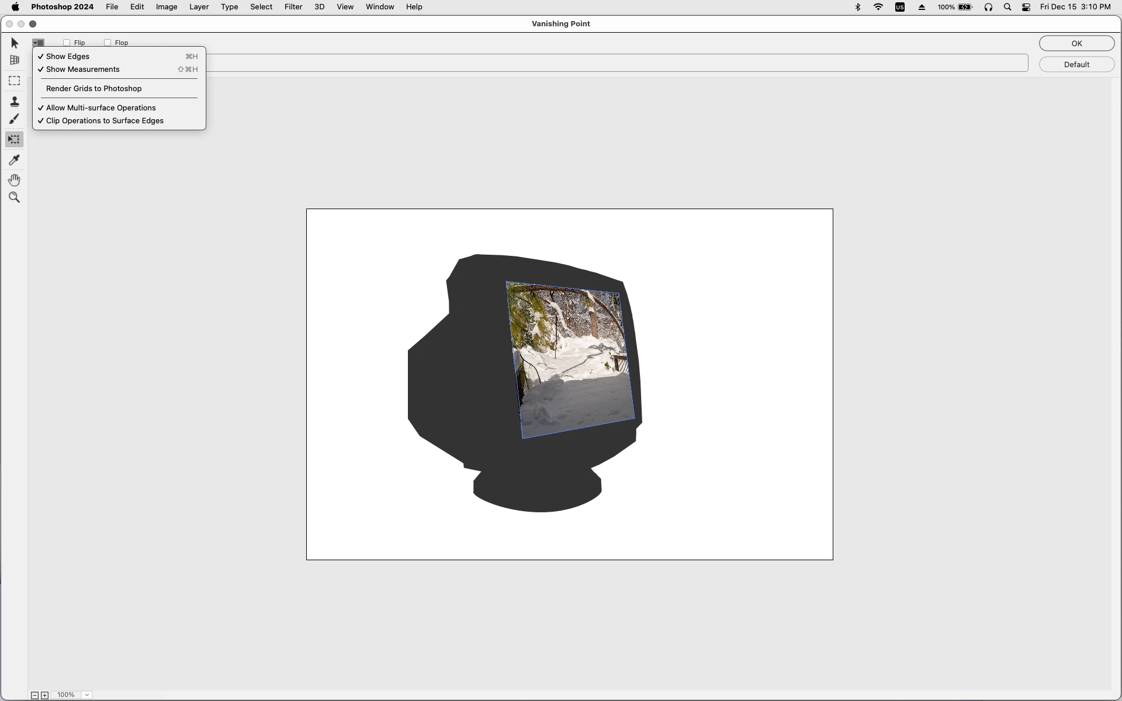Select the Edit Plane arrow tool

(x=15, y=43)
